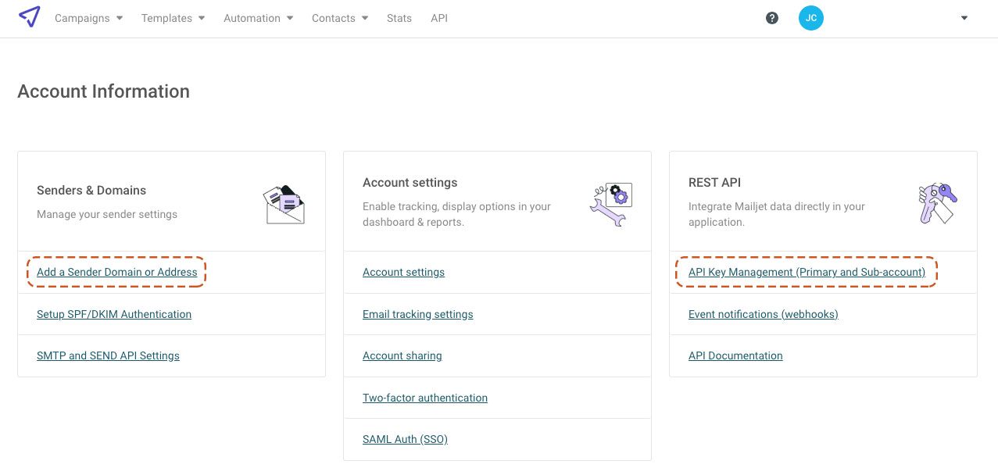The width and height of the screenshot is (998, 475).
Task: Click the Mailjet logo
Action: (x=30, y=16)
